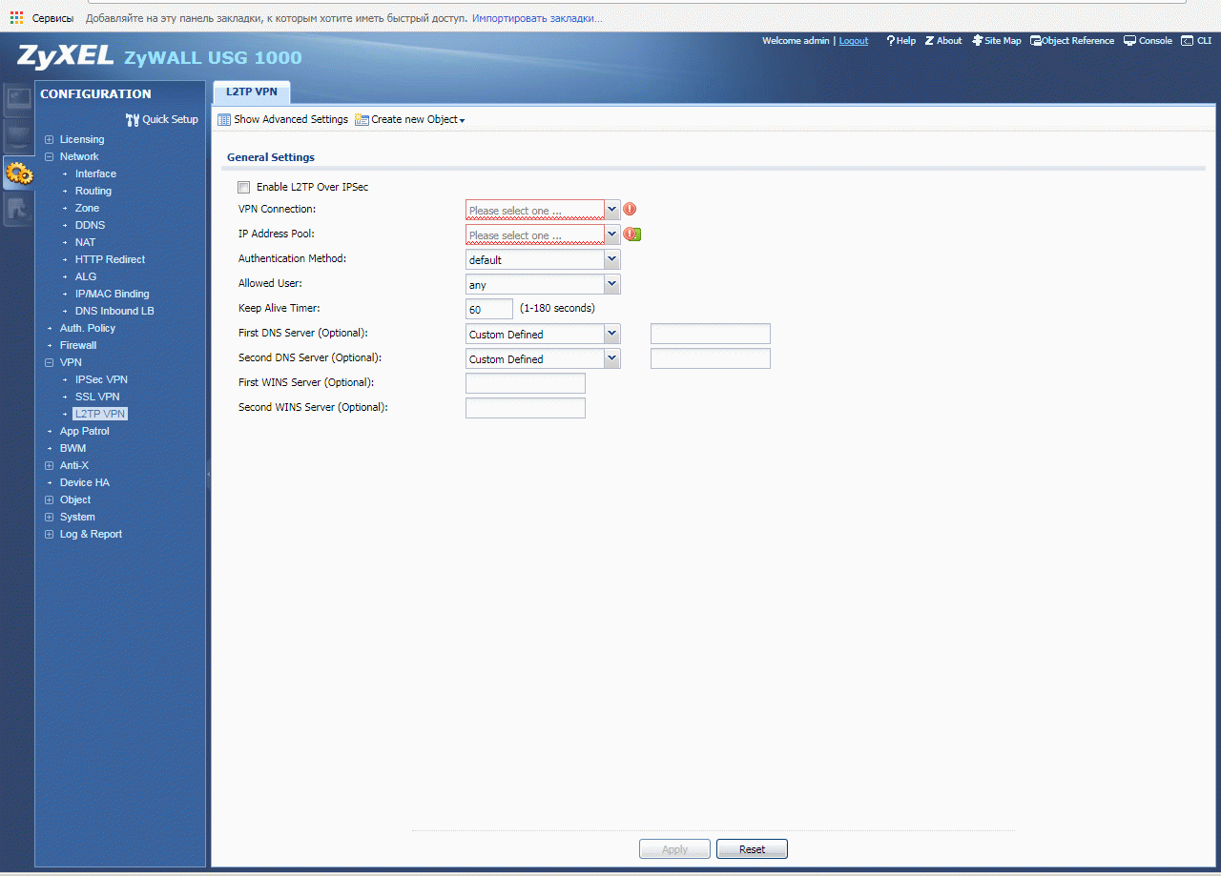This screenshot has height=876, width=1221.
Task: Open the Maintenance sidebar icon
Action: click(x=19, y=210)
